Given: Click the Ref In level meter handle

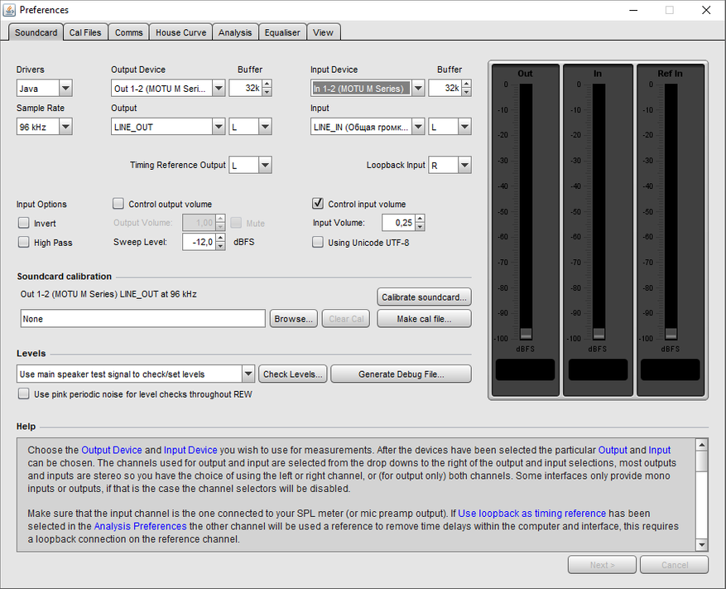Looking at the screenshot, I should click(x=671, y=334).
